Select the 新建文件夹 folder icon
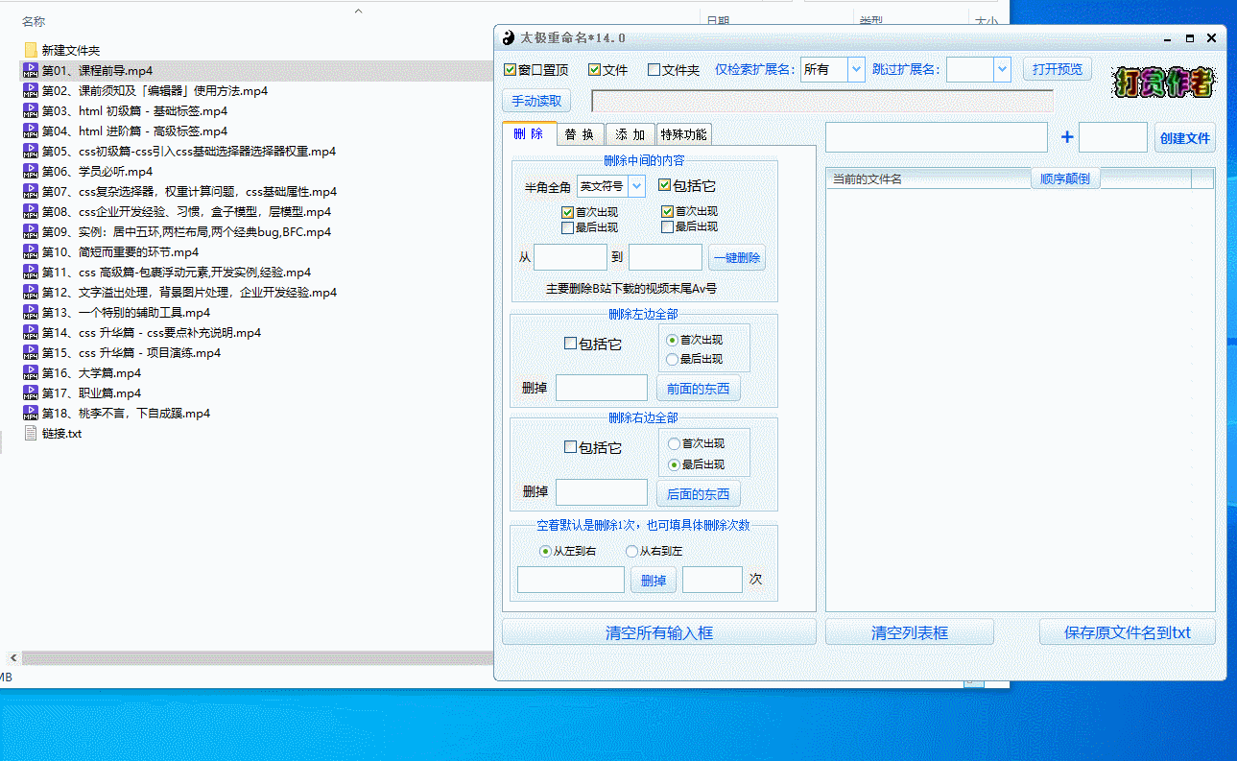1237x761 pixels. [x=31, y=50]
